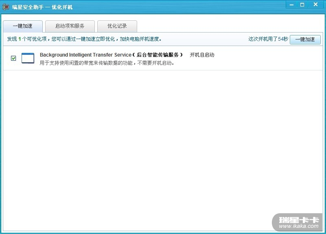Click the Background Intelligent Transfer Service window icon
Screen dimensions: 326x234
tap(28, 58)
